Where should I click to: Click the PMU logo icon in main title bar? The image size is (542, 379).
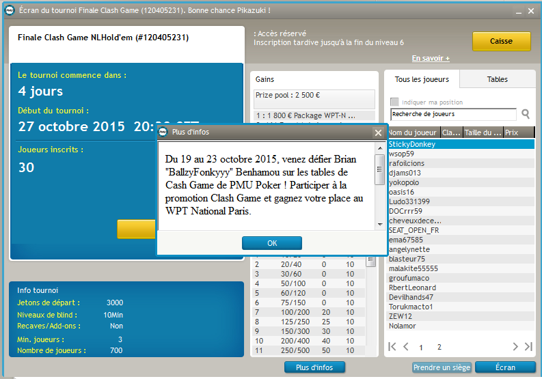(10, 10)
